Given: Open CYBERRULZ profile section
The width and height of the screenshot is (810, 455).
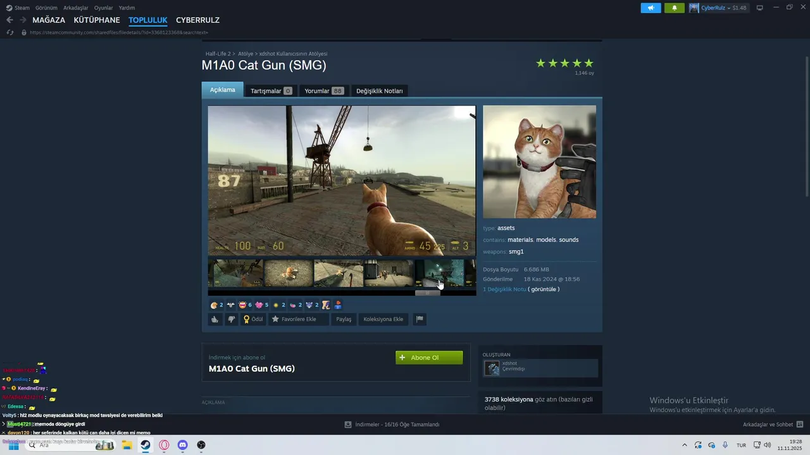Looking at the screenshot, I should click(197, 20).
